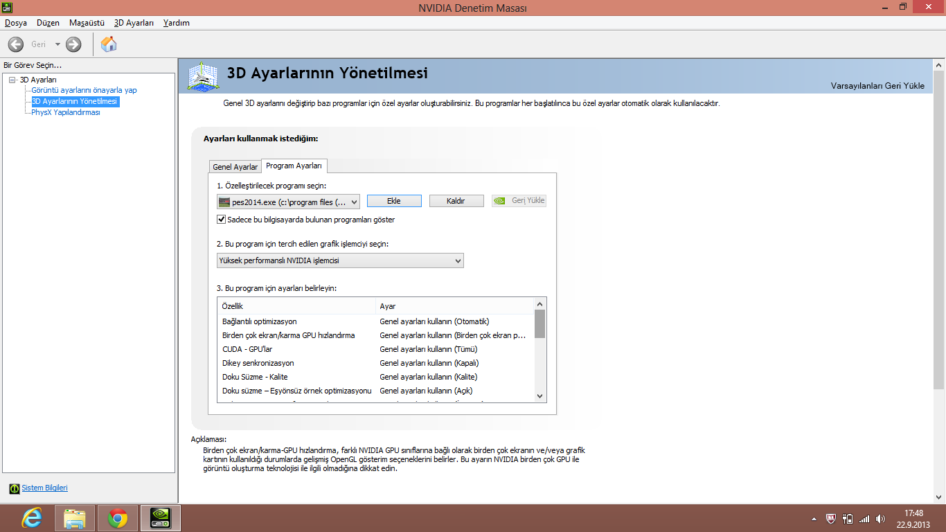Switch to Genel Ayarlar tab

235,167
